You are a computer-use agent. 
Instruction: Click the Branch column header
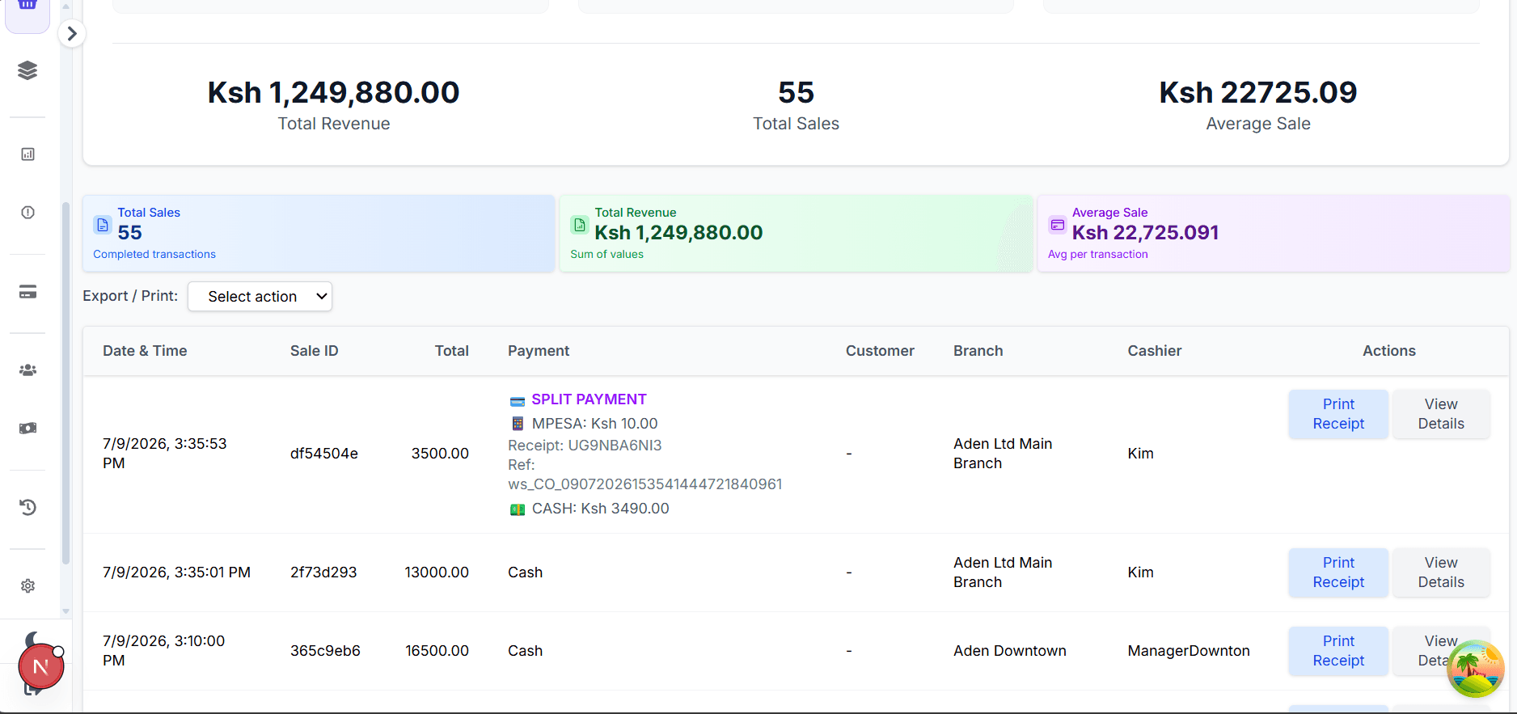click(x=978, y=351)
